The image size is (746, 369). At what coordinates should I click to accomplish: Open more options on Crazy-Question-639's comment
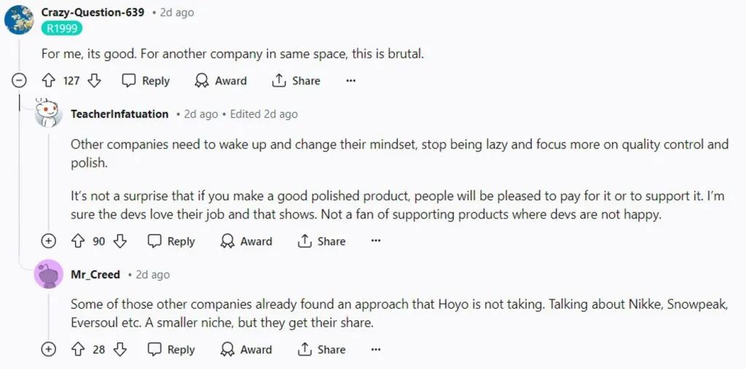pos(350,81)
